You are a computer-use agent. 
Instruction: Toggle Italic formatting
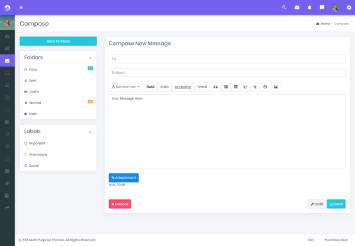coord(164,87)
